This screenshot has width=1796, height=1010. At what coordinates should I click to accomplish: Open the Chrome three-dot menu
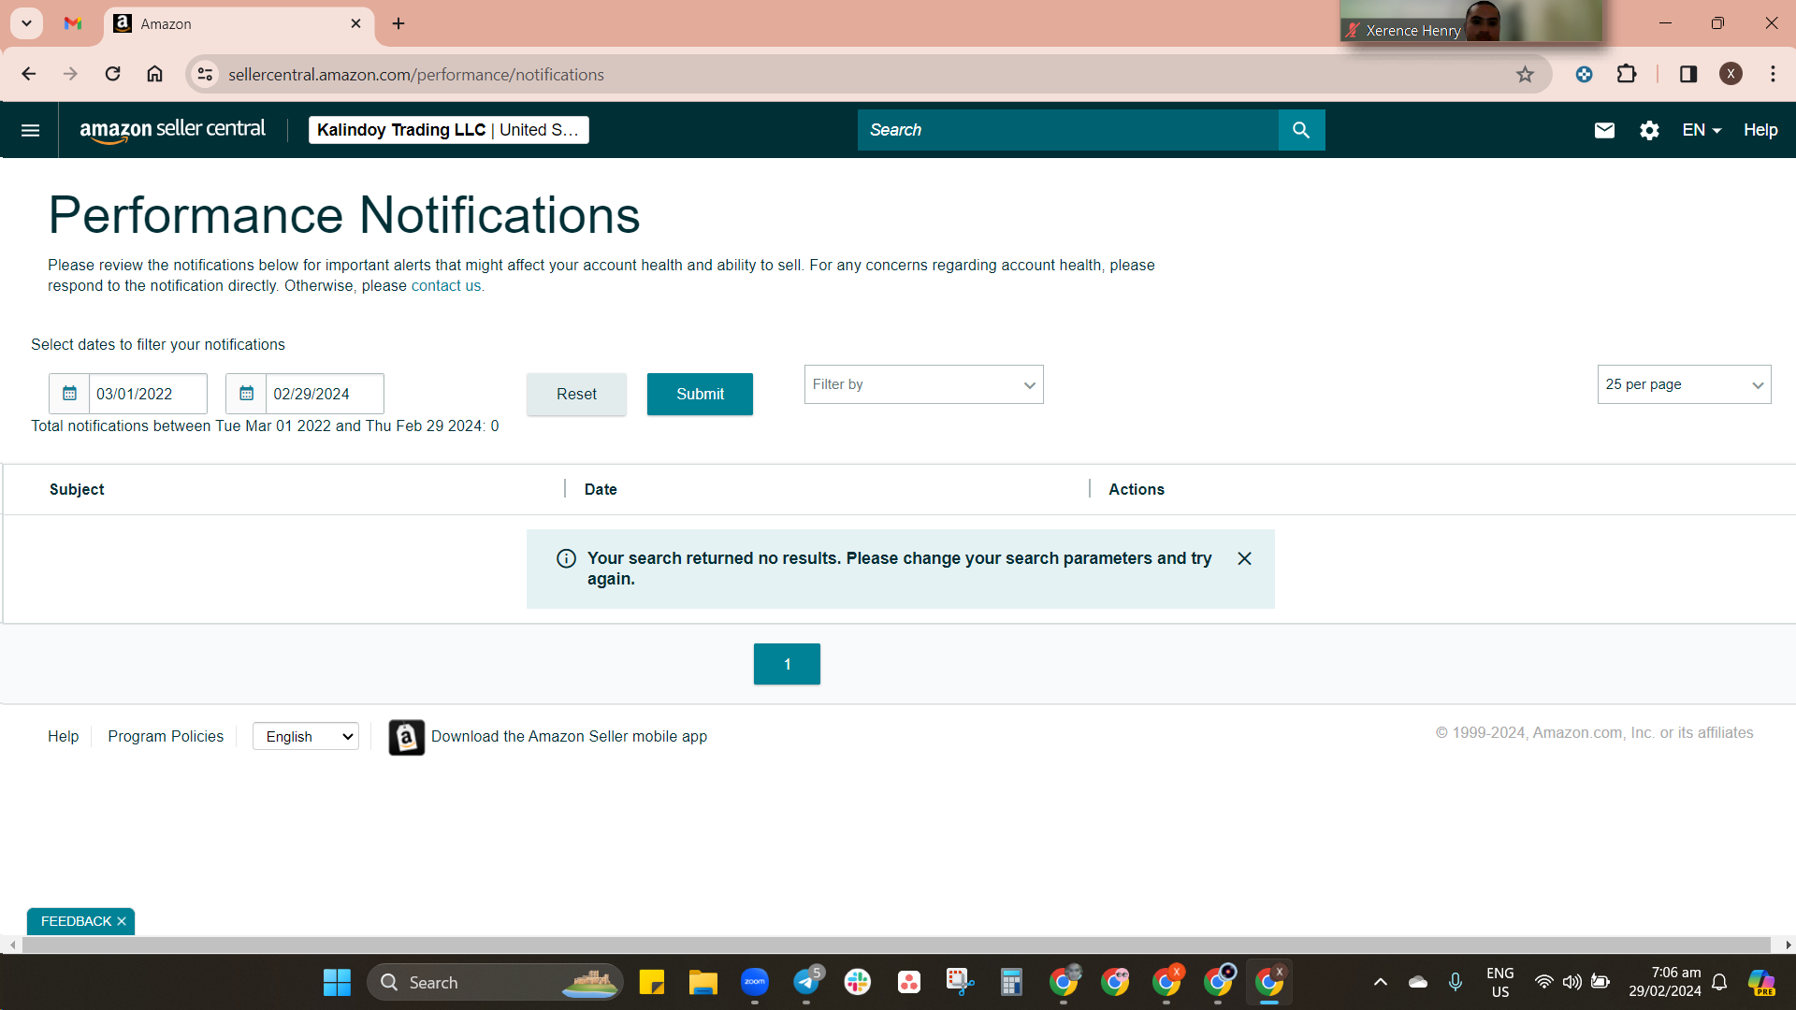pyautogui.click(x=1773, y=74)
